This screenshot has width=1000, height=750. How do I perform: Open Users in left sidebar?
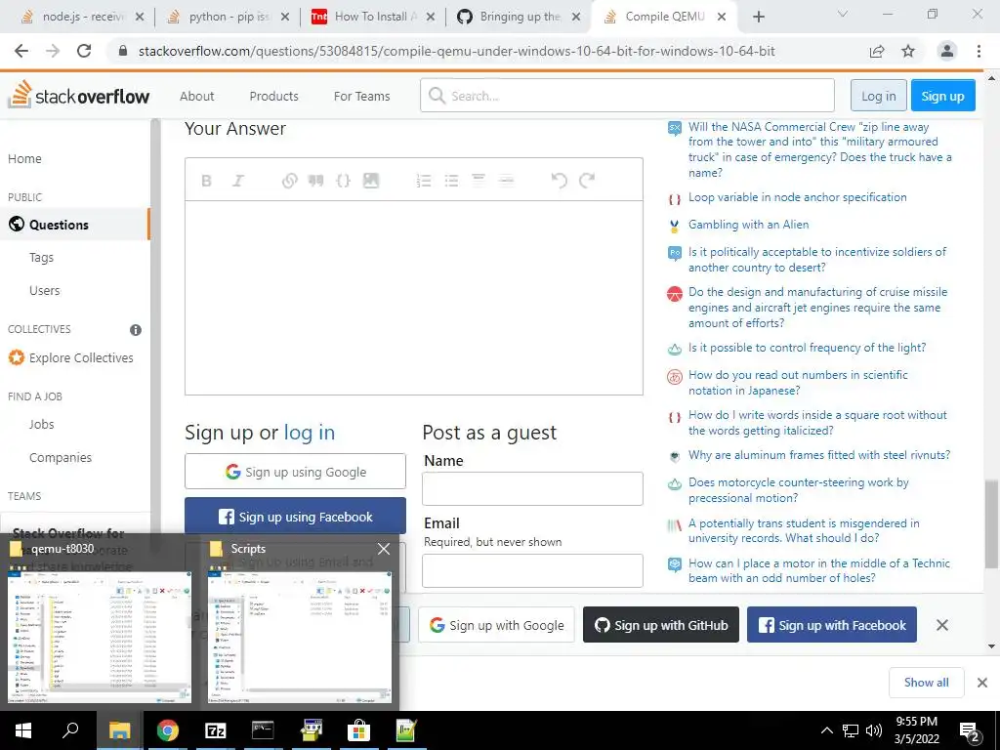45,291
